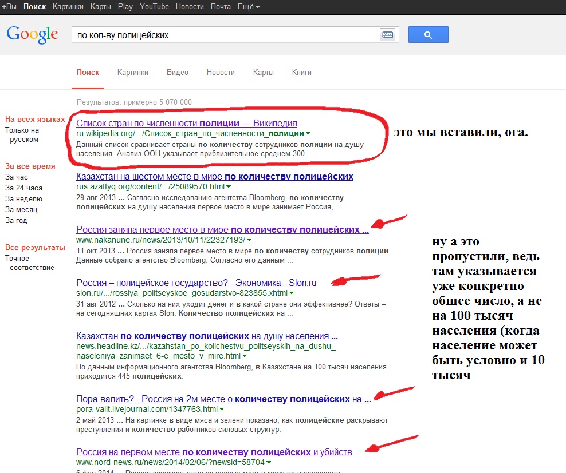Image resolution: width=566 pixels, height=473 pixels.
Task: Select За всё время filter
Action: 30,166
